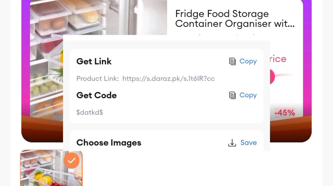Click the copy icon beside Get Code
This screenshot has height=186, width=333.
[232, 95]
